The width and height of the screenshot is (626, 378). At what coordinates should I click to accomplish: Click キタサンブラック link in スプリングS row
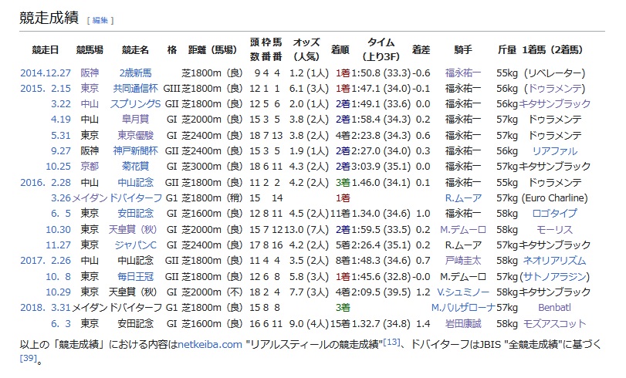point(554,104)
